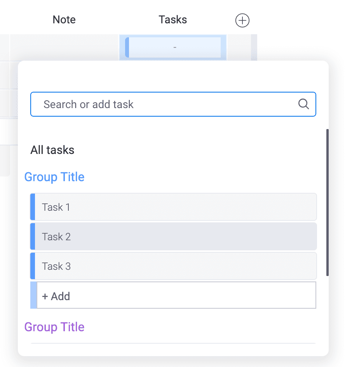Viewport: 345px width, 367px height.
Task: Open the purple Group Title heading
Action: click(x=54, y=327)
